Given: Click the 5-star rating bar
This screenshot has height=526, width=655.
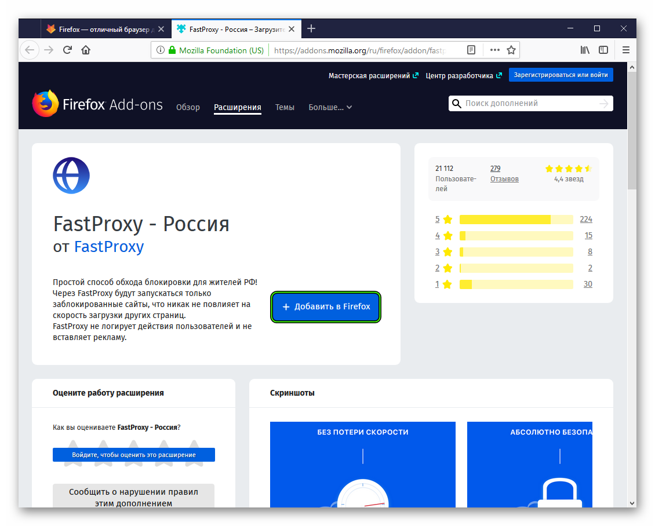Looking at the screenshot, I should [x=516, y=220].
